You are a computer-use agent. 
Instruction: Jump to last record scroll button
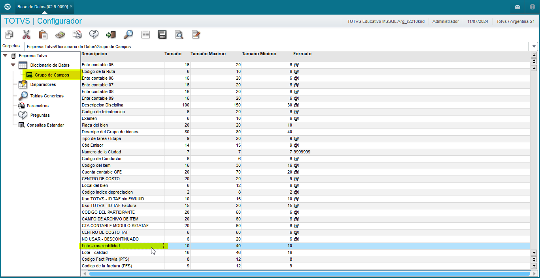click(x=534, y=266)
